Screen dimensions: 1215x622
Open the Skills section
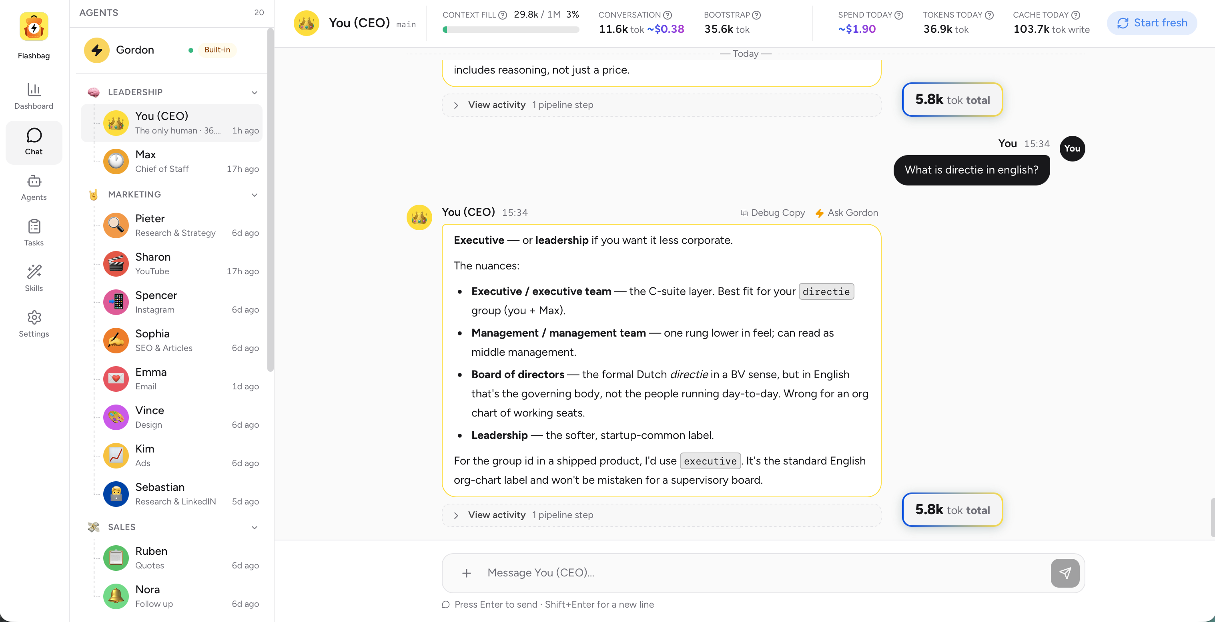(34, 279)
